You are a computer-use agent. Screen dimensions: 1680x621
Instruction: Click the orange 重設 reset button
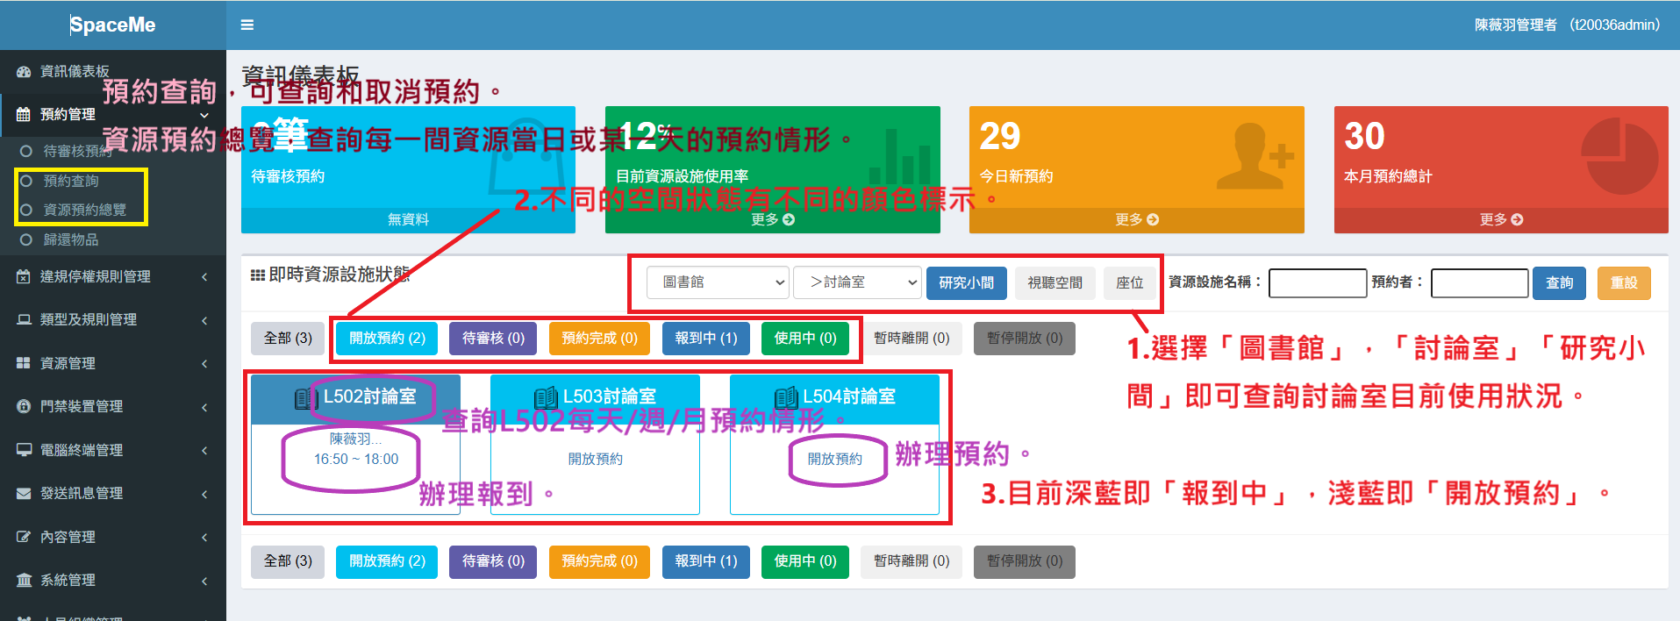pos(1623,283)
